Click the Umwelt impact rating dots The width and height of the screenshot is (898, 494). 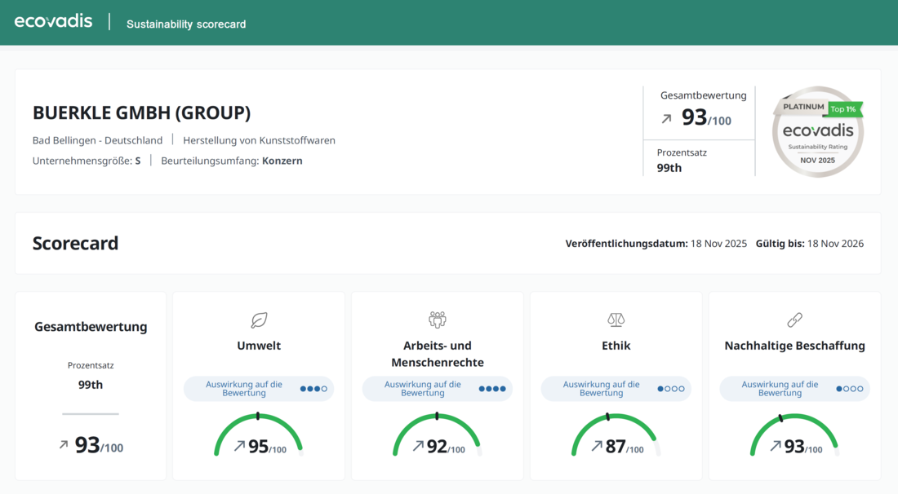pos(313,389)
